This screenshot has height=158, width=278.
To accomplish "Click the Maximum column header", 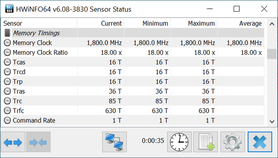I will (194, 23).
